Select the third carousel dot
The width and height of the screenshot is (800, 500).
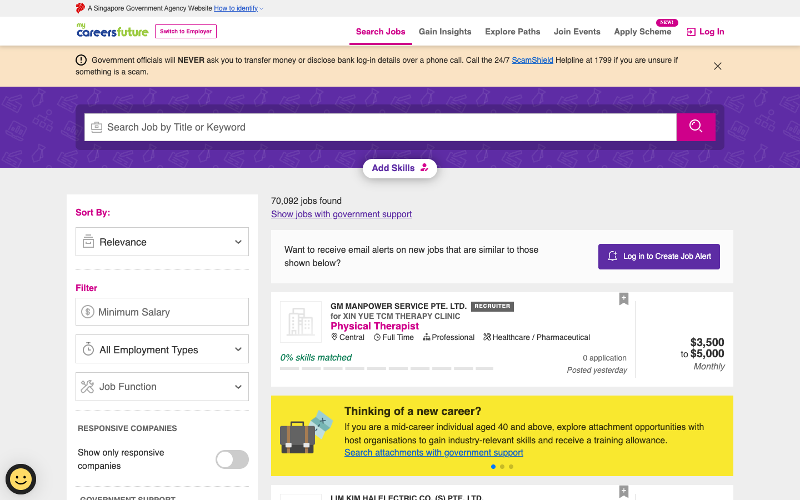tap(511, 467)
